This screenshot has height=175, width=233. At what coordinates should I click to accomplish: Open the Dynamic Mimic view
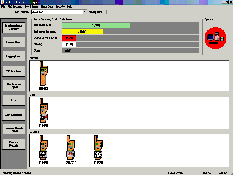click(x=14, y=42)
